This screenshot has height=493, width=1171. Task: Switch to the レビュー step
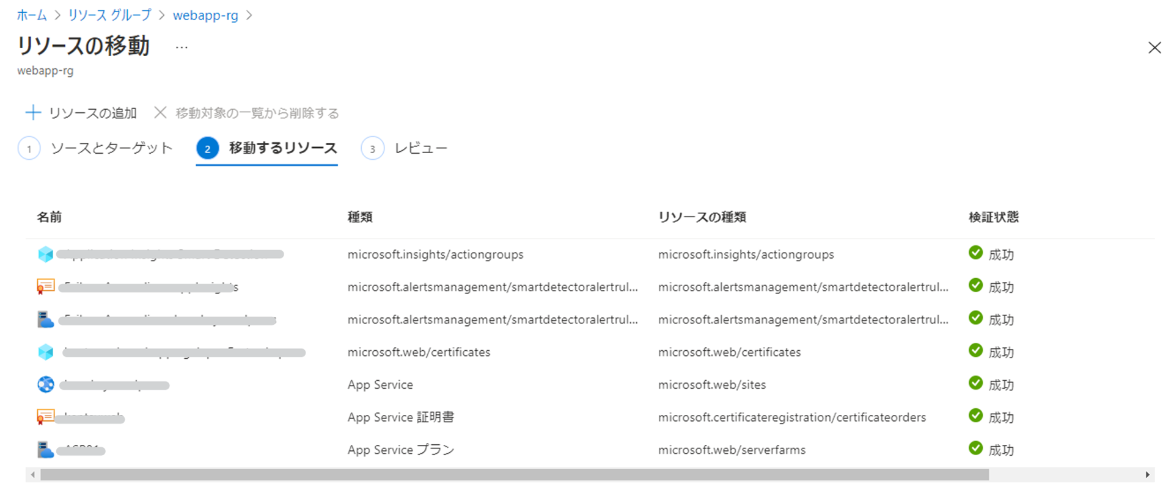[405, 148]
